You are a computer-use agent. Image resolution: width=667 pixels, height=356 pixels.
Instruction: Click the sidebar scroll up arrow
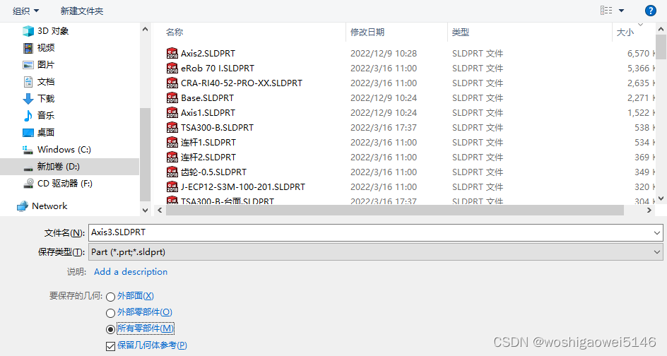pyautogui.click(x=145, y=30)
